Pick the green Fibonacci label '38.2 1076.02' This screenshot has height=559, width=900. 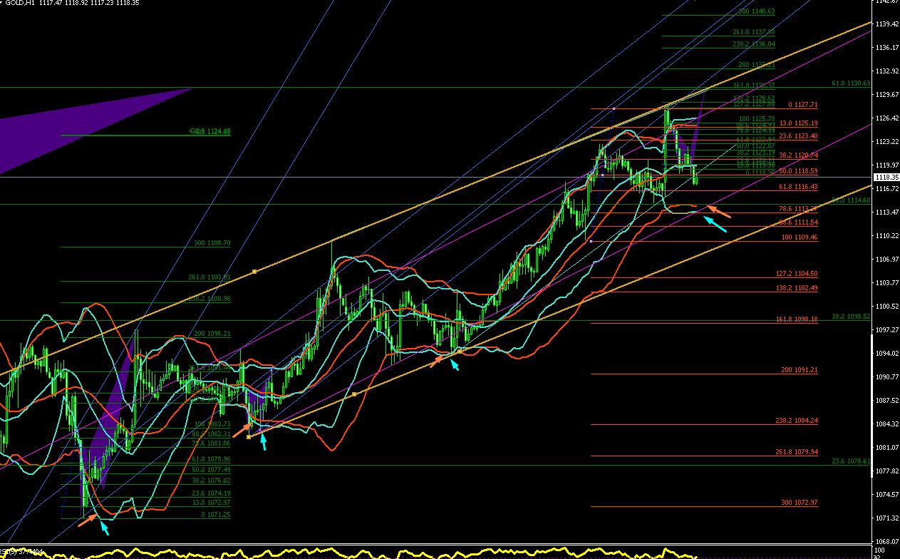[211, 481]
